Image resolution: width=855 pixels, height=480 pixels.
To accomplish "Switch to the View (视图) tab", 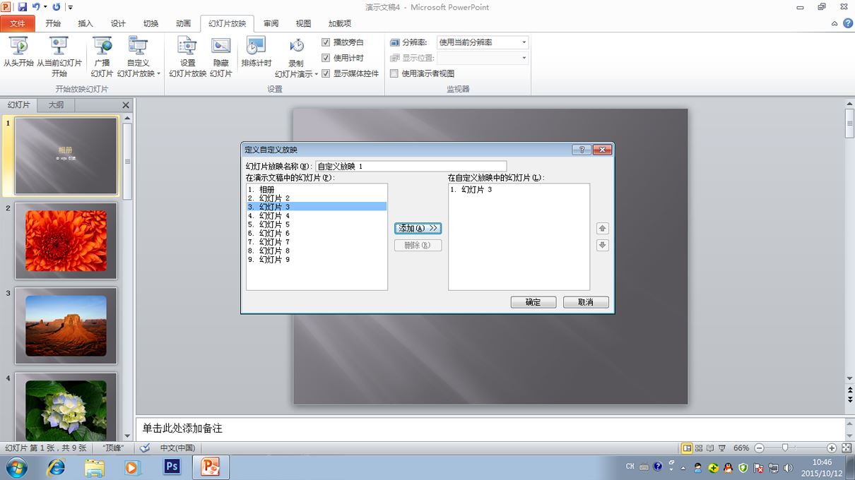I will [x=303, y=23].
